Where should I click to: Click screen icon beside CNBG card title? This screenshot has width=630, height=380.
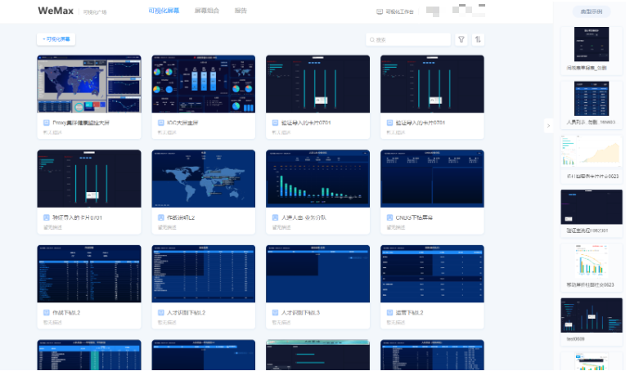(x=389, y=217)
